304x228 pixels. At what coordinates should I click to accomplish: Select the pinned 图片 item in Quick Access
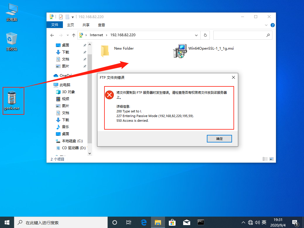pyautogui.click(x=62, y=66)
